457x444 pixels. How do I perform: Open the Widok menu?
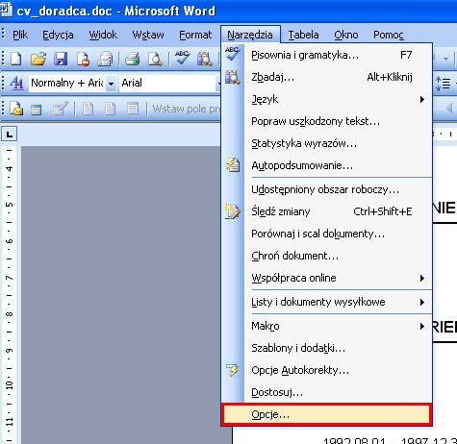pos(103,35)
